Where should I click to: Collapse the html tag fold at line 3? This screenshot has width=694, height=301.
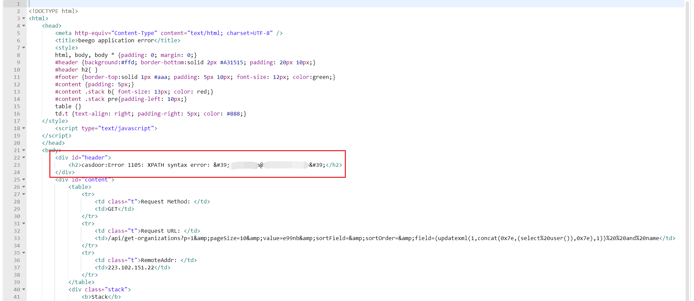tap(24, 18)
